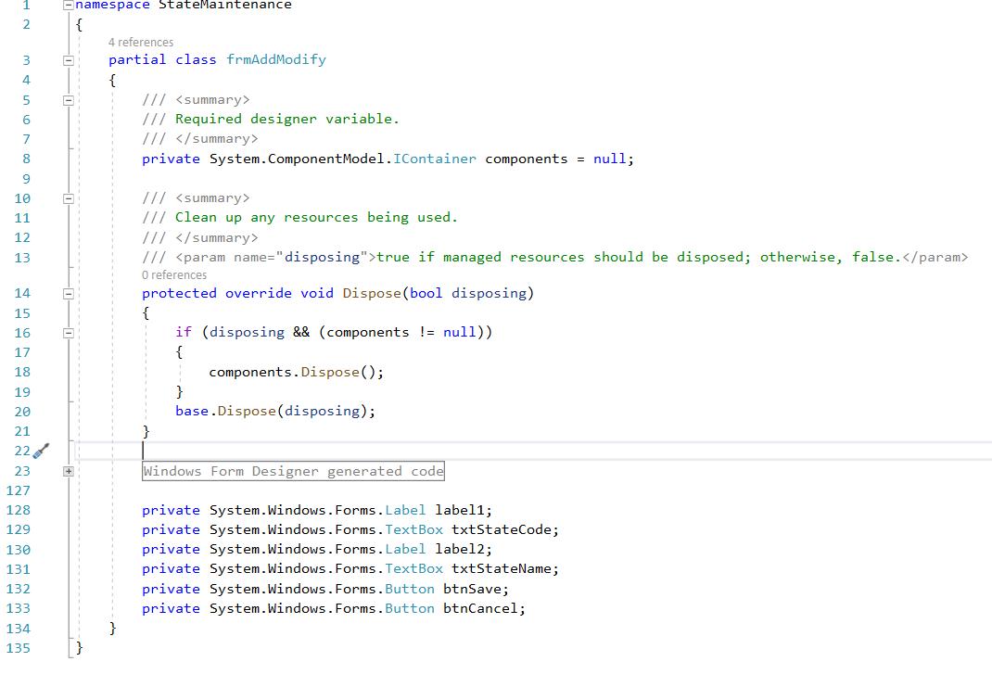Click the txtStateCode field declaration
Image resolution: width=992 pixels, height=687 pixels.
pyautogui.click(x=350, y=529)
